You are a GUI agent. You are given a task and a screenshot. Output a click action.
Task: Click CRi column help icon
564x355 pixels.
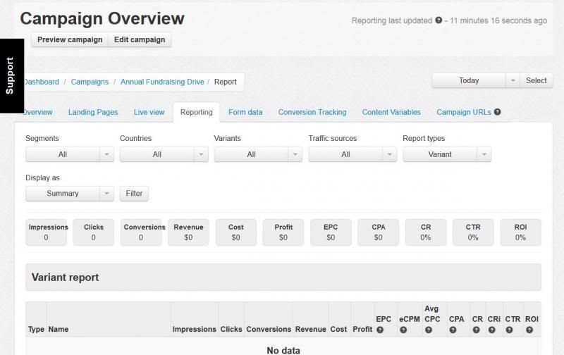(491, 330)
